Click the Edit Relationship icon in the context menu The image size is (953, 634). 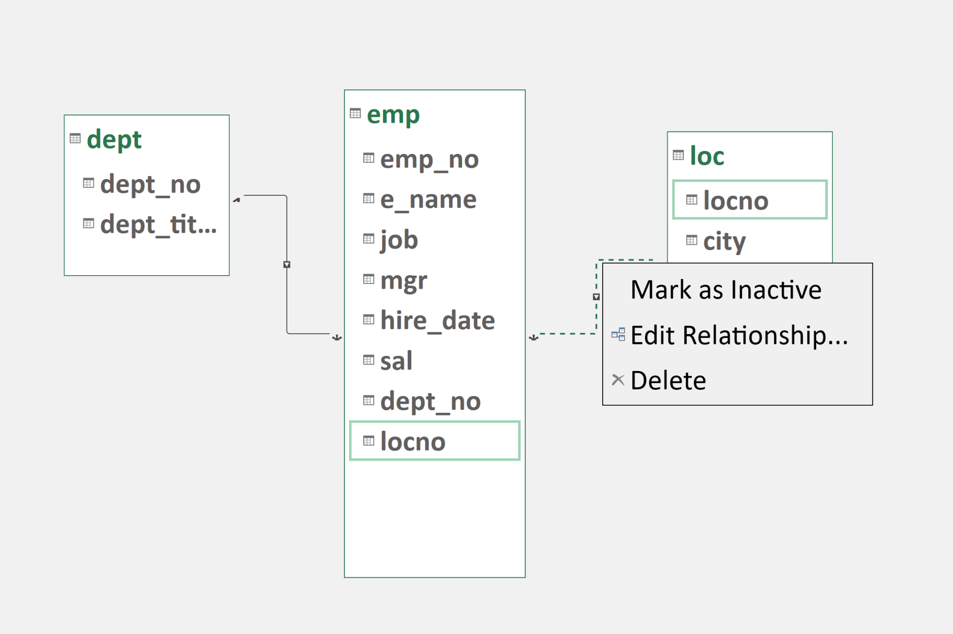pos(617,334)
